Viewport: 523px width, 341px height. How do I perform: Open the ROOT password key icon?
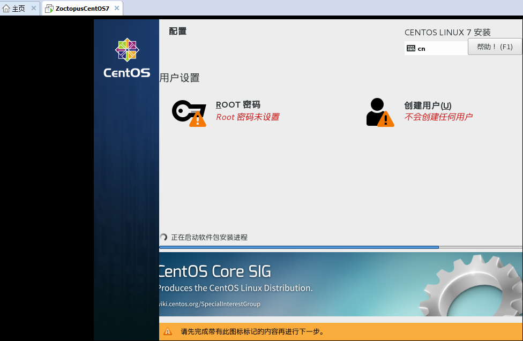(189, 113)
